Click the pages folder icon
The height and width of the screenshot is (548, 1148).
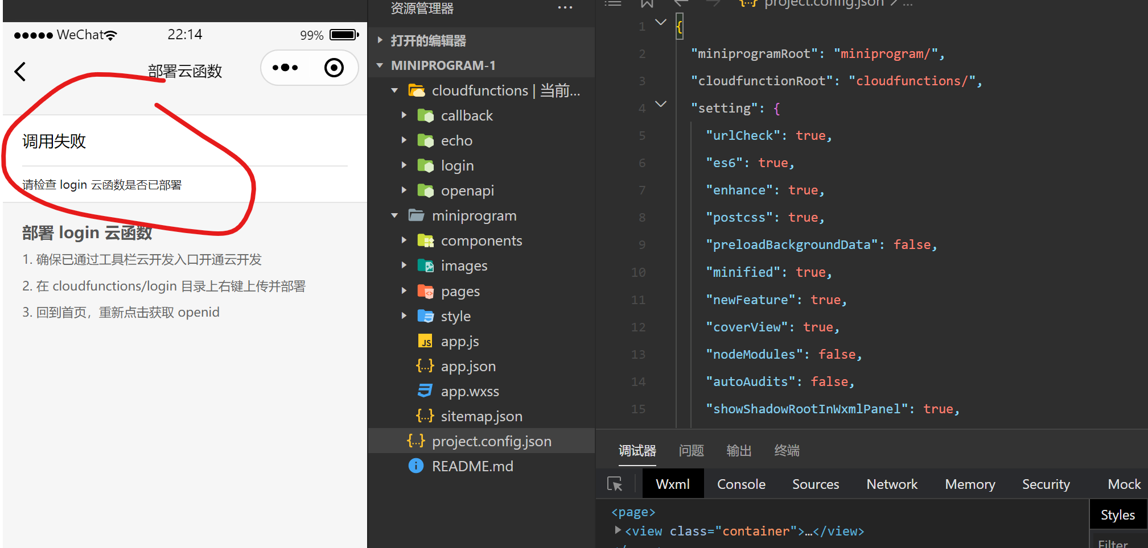click(x=426, y=291)
